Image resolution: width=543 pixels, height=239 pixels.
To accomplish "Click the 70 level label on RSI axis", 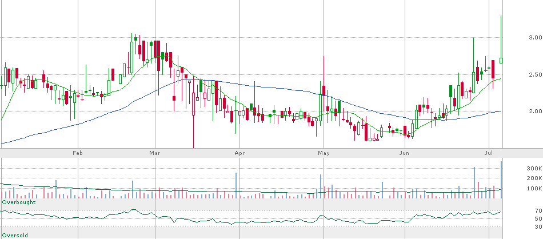I will pyautogui.click(x=538, y=210).
